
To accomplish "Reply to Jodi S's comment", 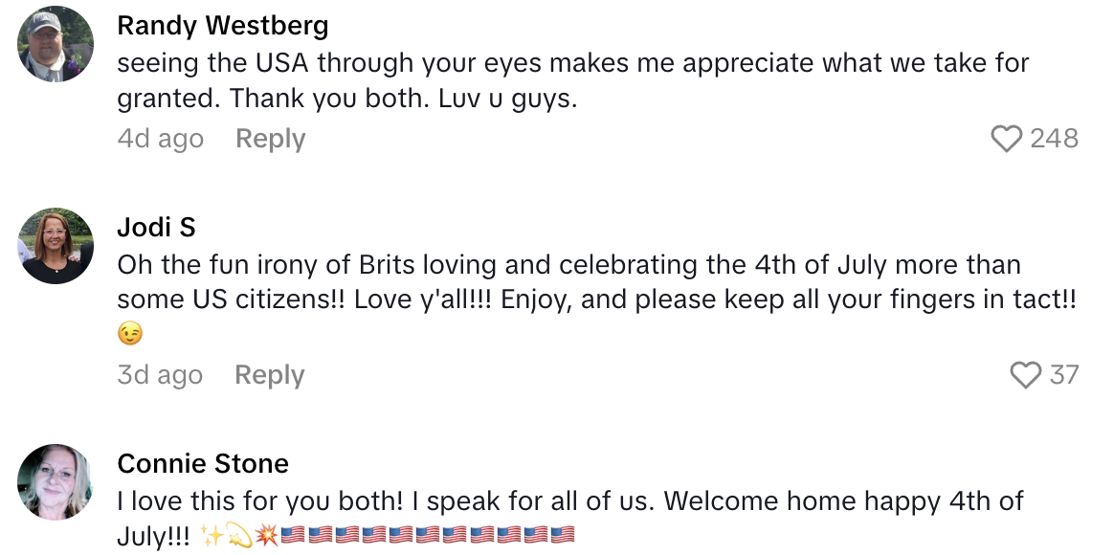I will [269, 375].
